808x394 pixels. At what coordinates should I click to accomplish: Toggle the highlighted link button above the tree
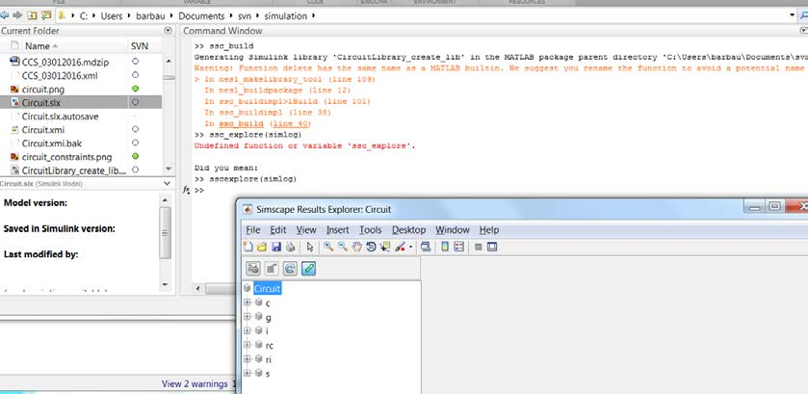[x=308, y=268]
